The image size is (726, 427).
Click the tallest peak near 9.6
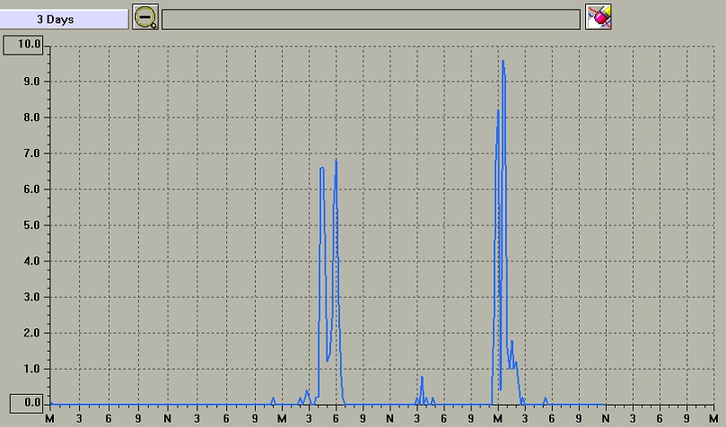pyautogui.click(x=503, y=62)
